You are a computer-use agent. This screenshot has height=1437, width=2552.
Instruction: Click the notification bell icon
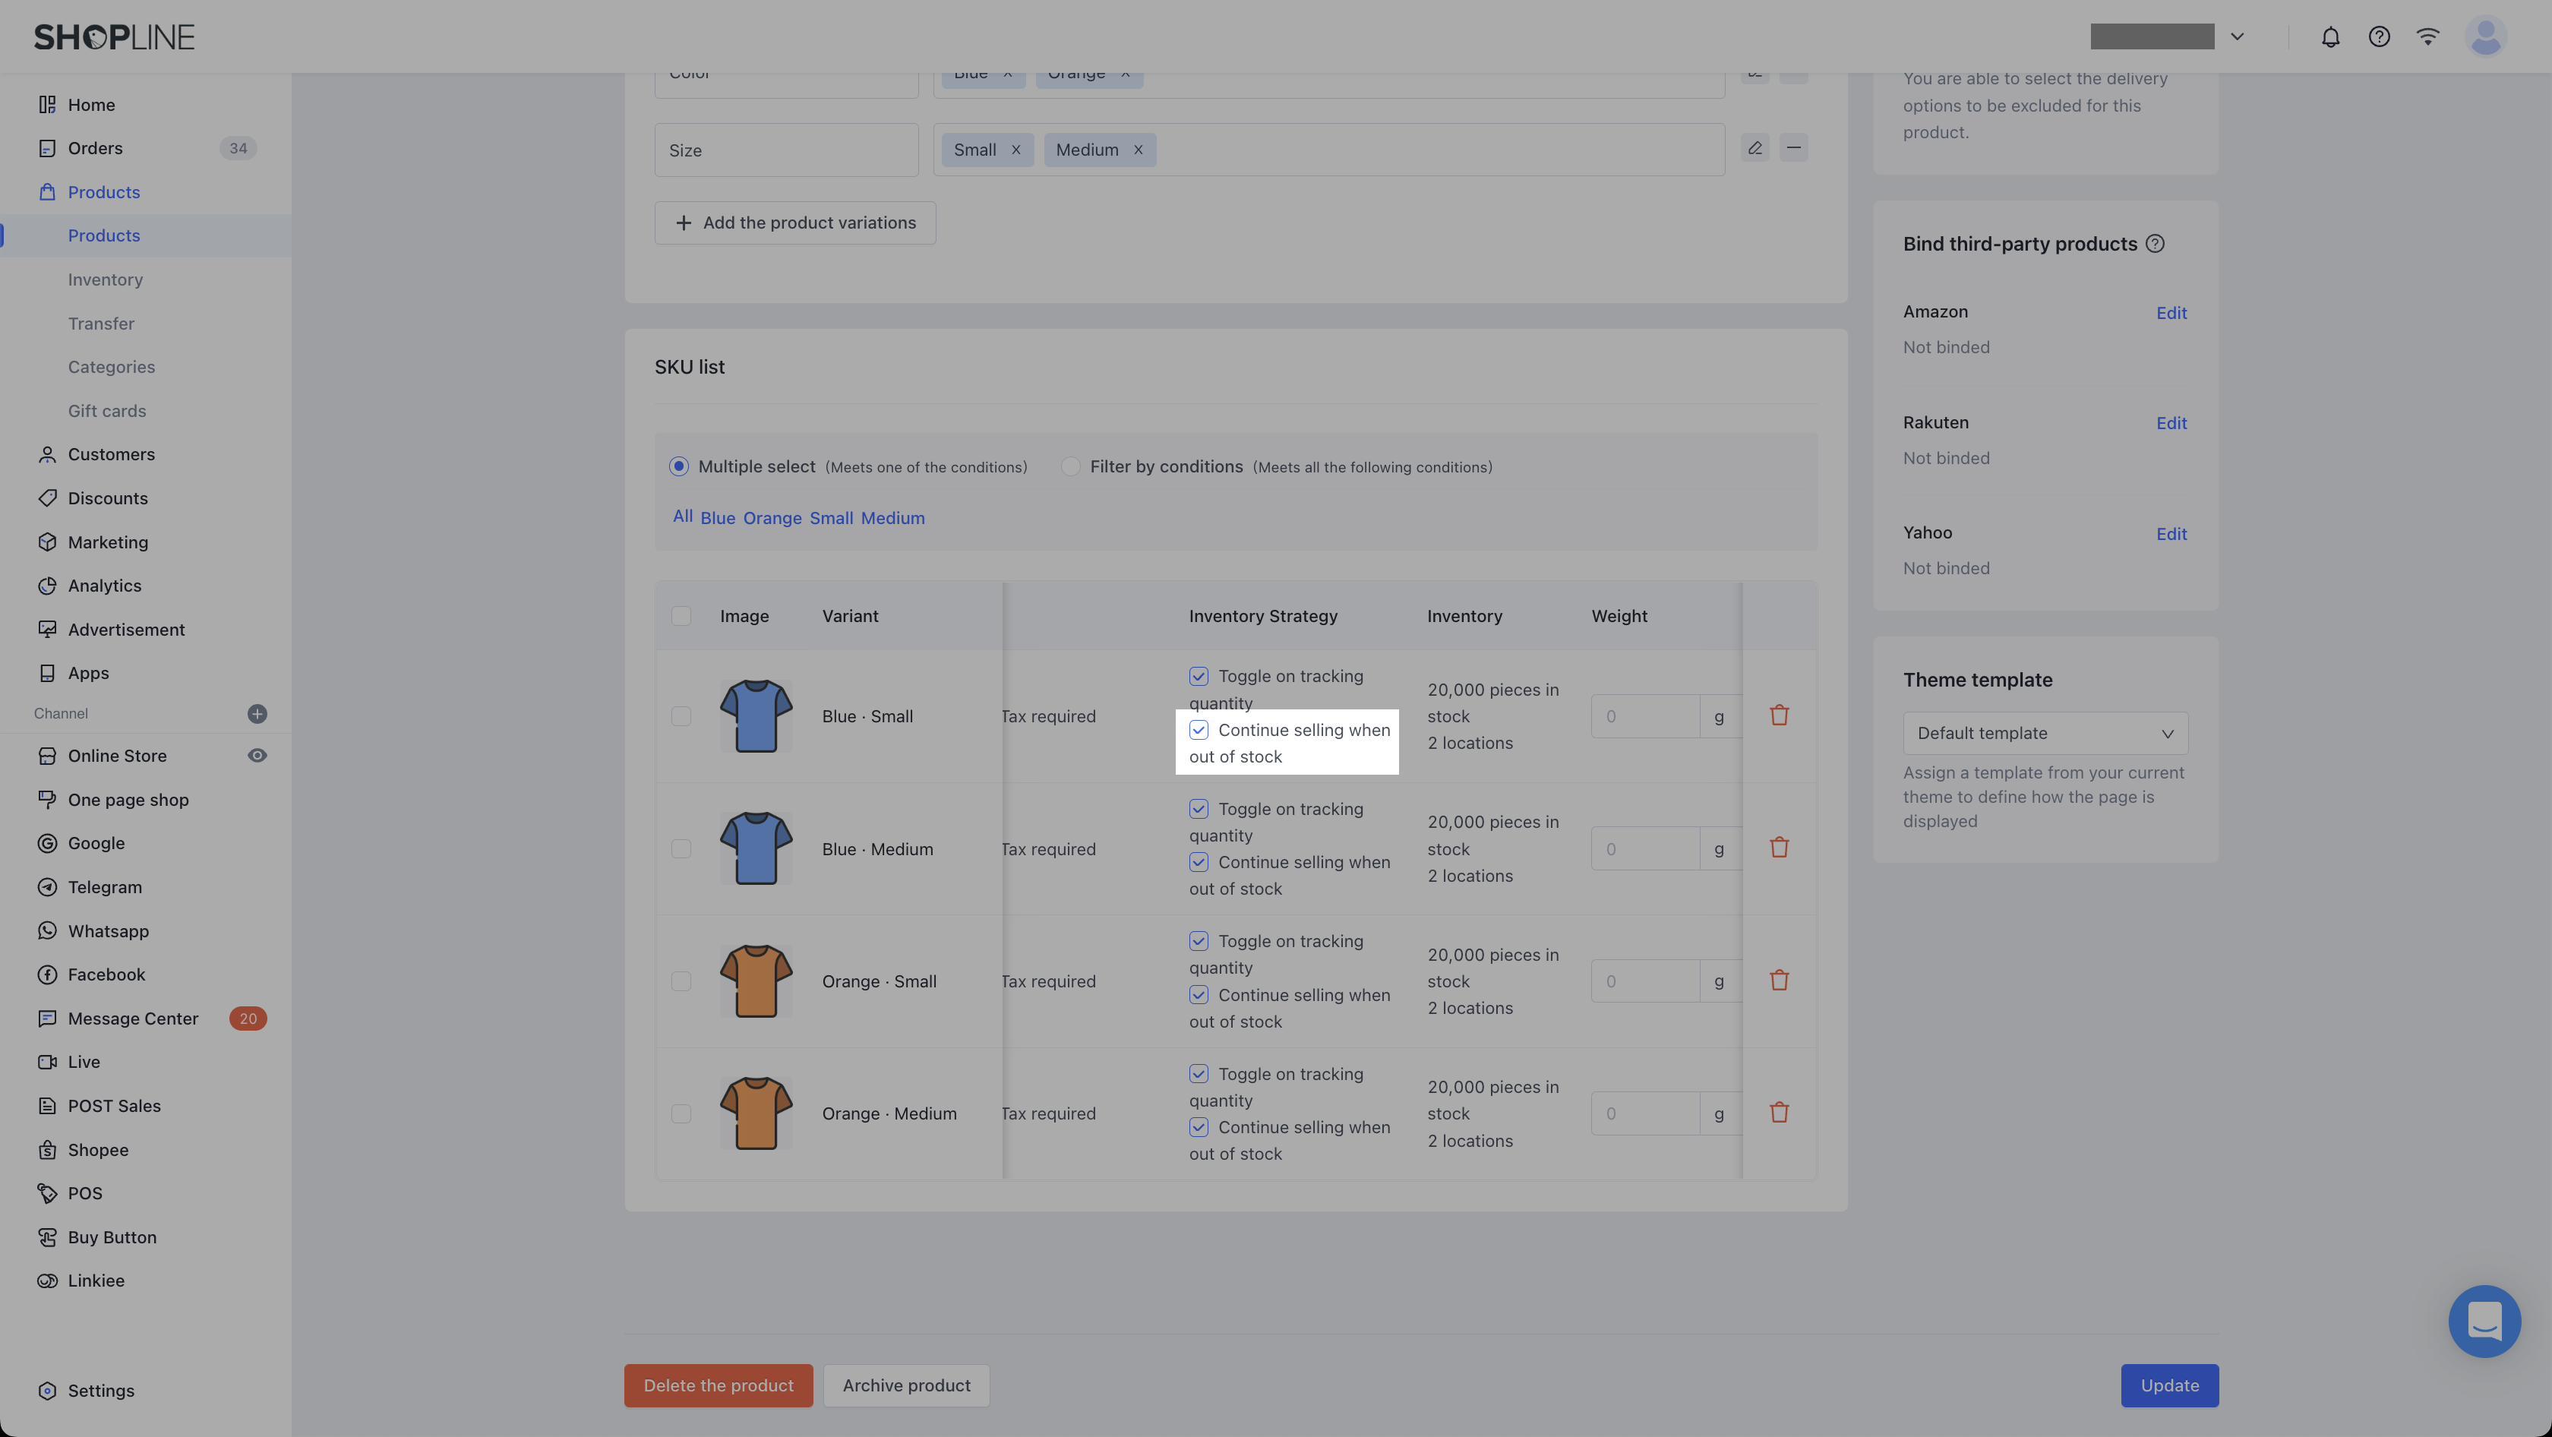[x=2330, y=36]
